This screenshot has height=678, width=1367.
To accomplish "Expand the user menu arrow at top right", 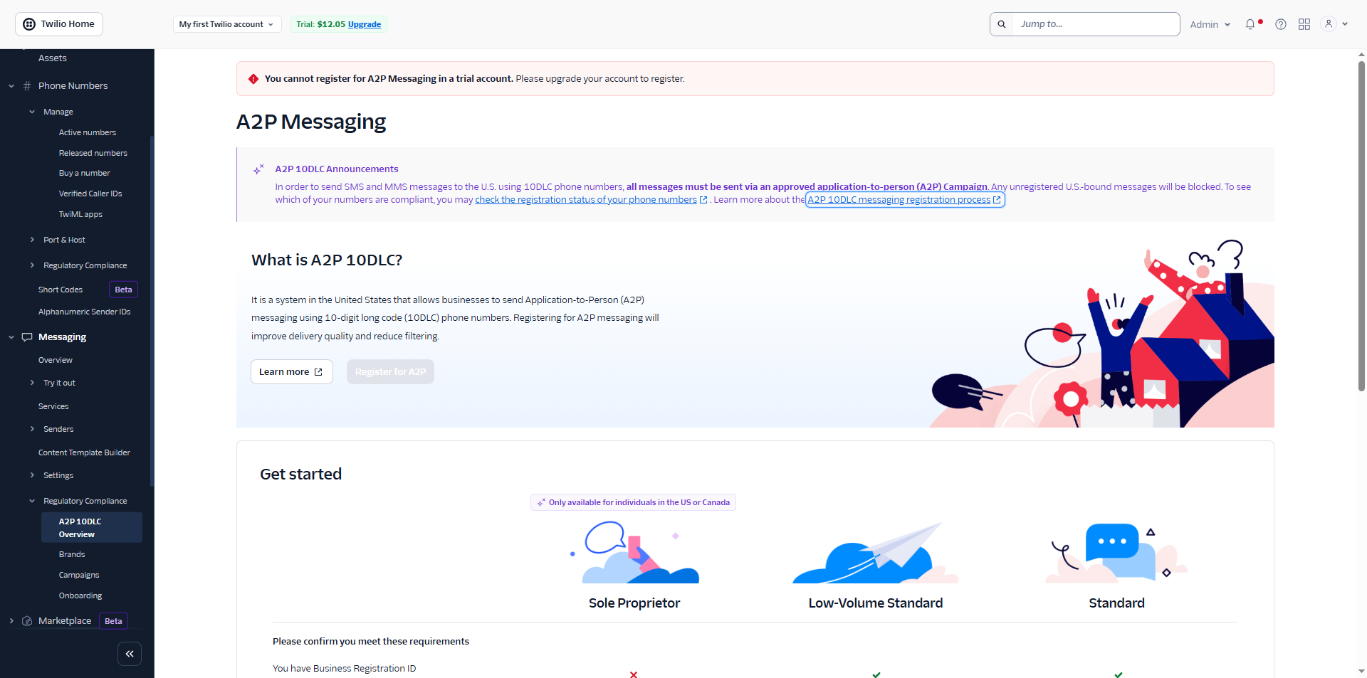I will [1345, 24].
